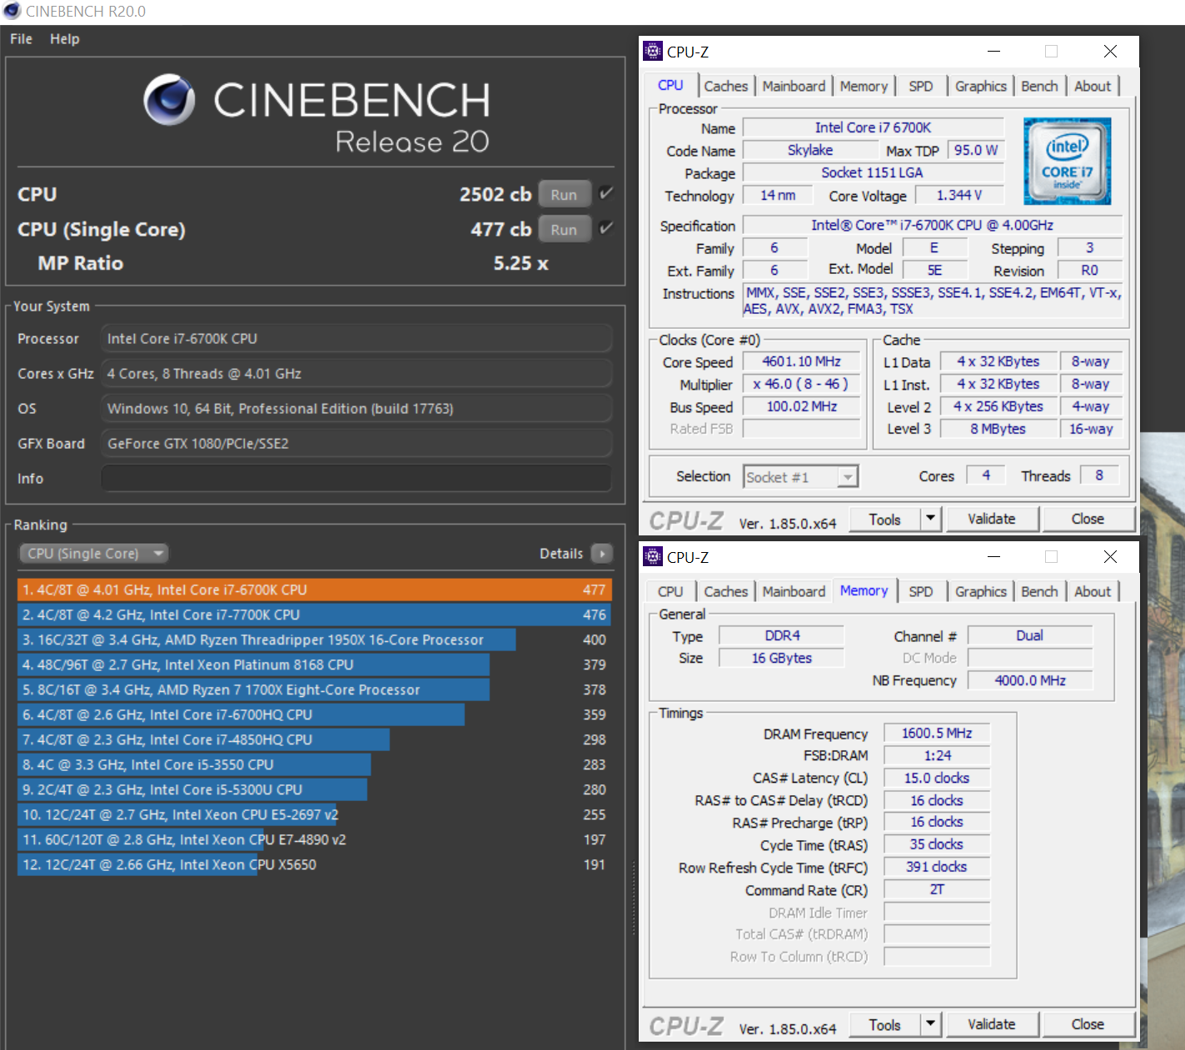Select ranking row Xeon CPU X5650
1185x1050 pixels.
(x=315, y=864)
